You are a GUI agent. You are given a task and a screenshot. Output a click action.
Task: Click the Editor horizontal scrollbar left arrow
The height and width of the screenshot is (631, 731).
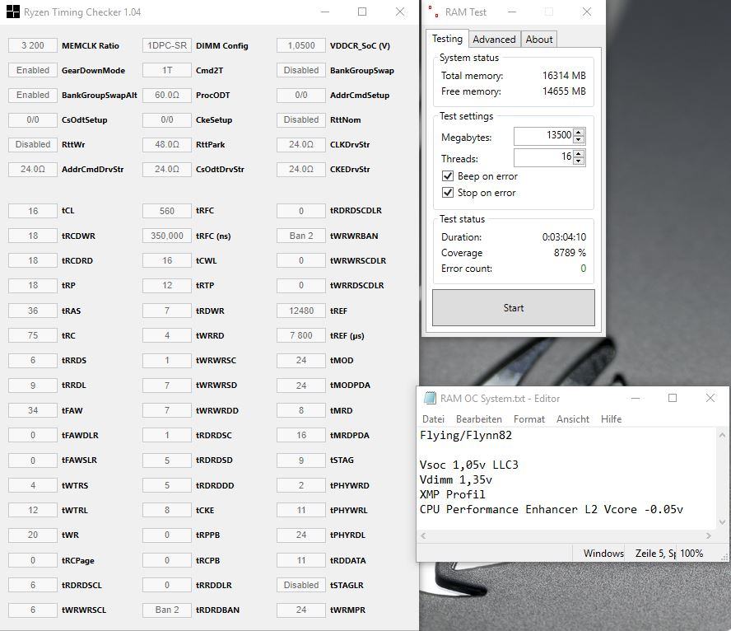tap(423, 536)
